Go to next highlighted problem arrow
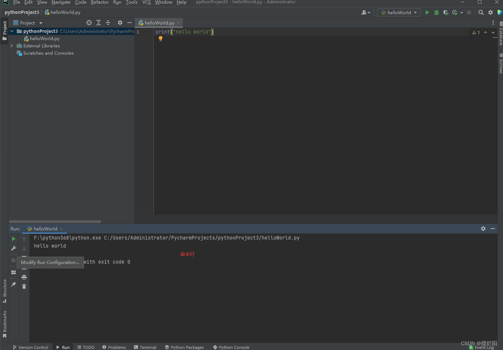The width and height of the screenshot is (503, 350). click(493, 32)
